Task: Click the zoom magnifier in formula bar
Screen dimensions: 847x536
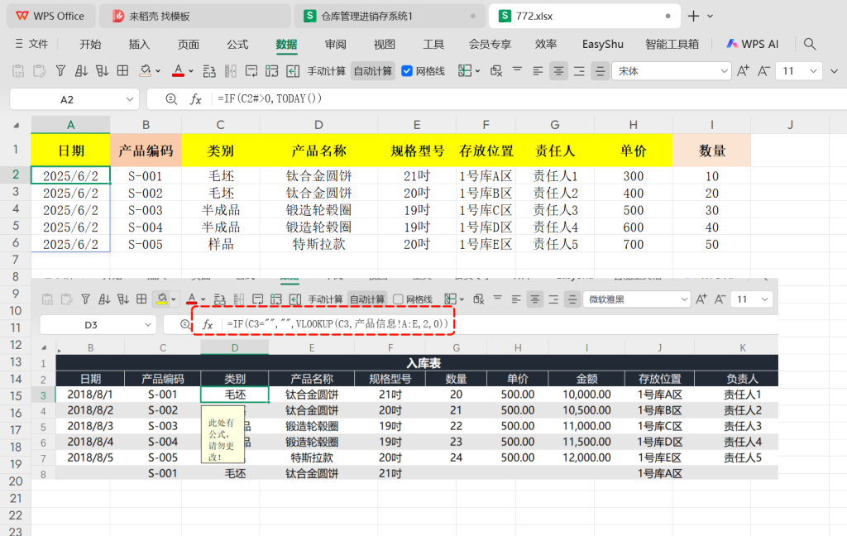Action: coord(171,99)
